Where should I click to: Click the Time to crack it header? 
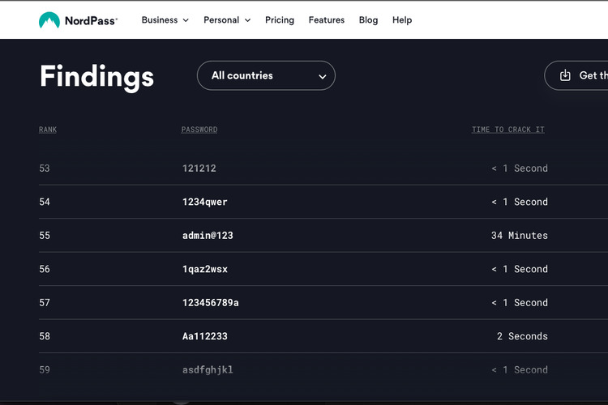pos(508,130)
